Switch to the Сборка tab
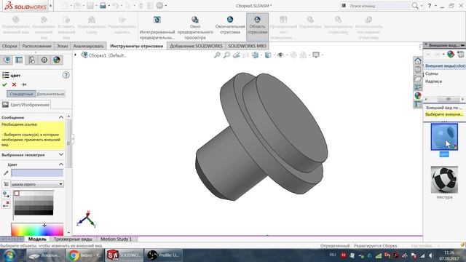Screen dimensions: 466x262 9,46
